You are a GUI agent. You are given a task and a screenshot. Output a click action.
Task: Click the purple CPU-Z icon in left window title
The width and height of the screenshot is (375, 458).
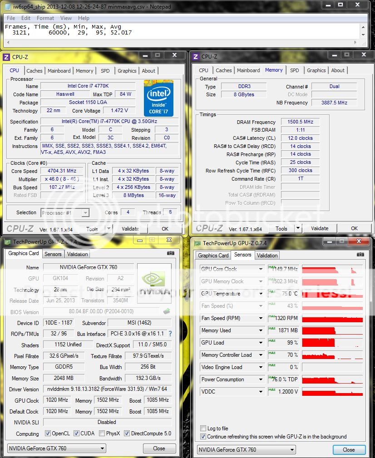tap(6, 57)
